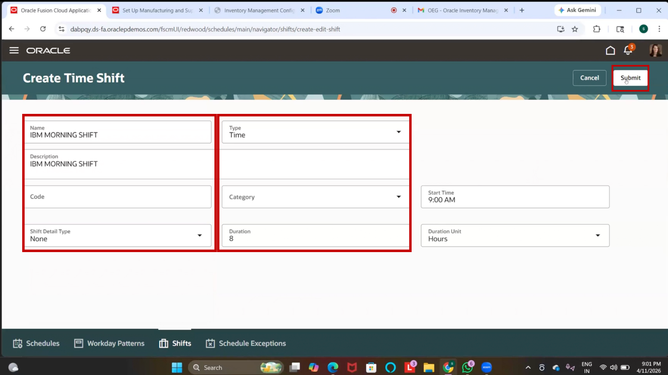Viewport: 668px width, 375px height.
Task: Select the Shifts tab
Action: pos(175,343)
